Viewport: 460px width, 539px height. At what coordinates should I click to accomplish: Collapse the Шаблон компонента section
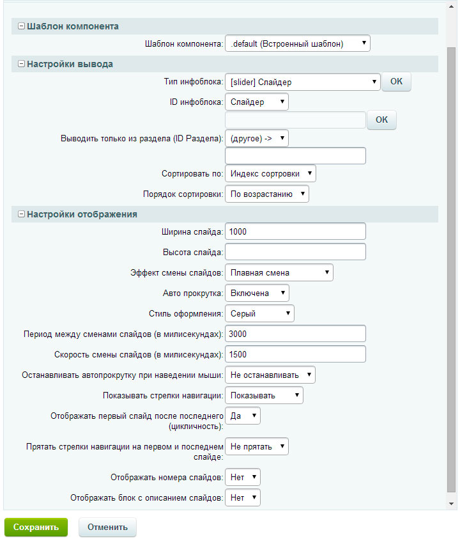(x=21, y=26)
